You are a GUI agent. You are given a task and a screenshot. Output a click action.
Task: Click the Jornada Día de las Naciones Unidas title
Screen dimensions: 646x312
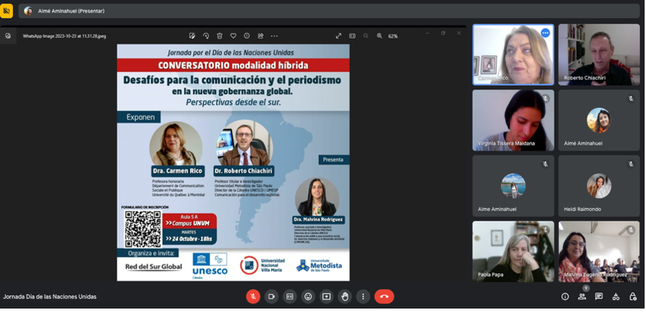(x=50, y=297)
